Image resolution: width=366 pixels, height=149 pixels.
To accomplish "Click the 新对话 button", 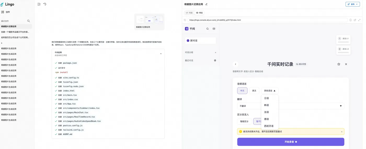I will tap(201, 41).
